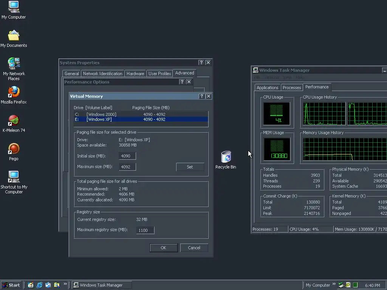Click the Space available 30858 MB value
Viewport: 387px width, 290px height.
[x=128, y=145]
